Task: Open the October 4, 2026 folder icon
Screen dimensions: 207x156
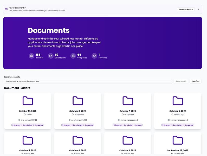Action: click(x=77, y=140)
